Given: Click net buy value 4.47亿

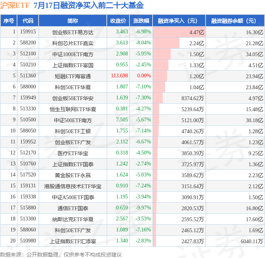Looking at the screenshot, I should point(196,32).
